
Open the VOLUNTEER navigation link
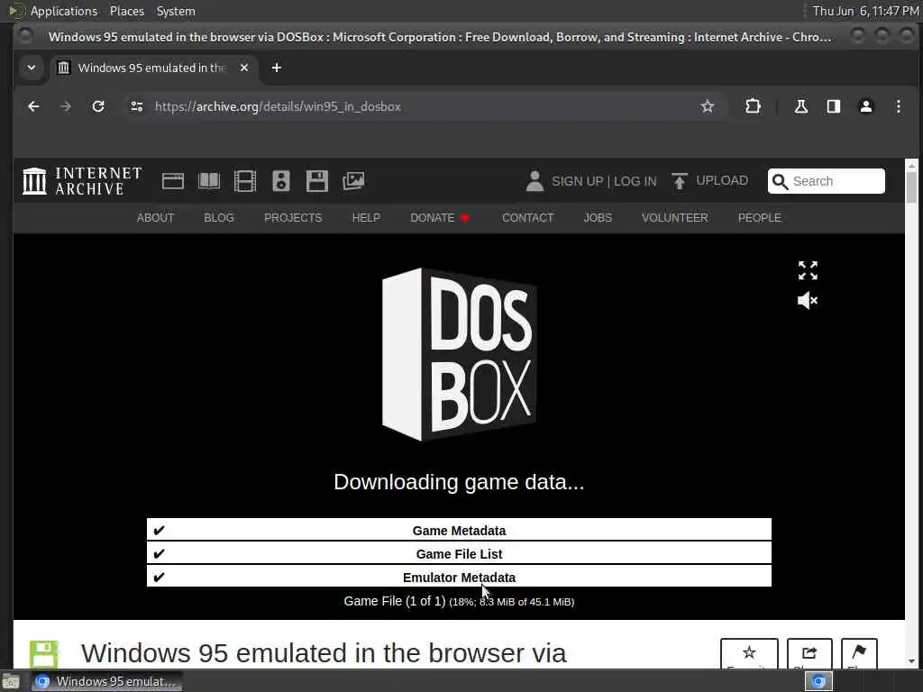point(674,218)
